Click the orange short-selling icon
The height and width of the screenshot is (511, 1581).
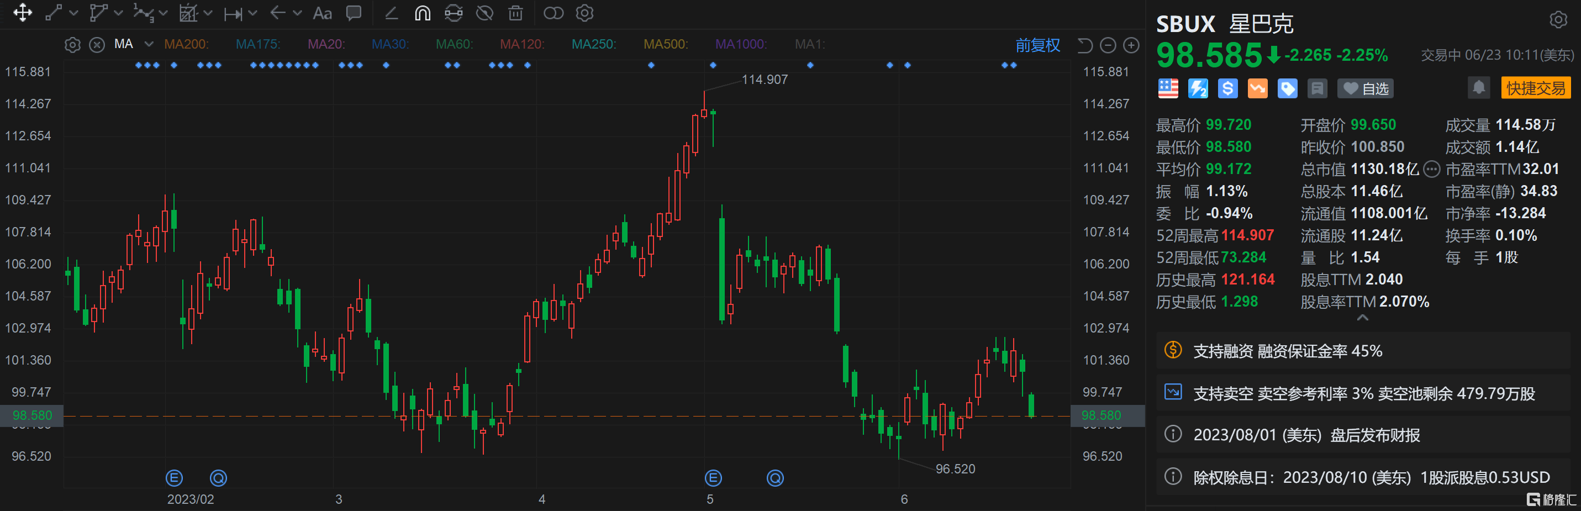click(x=1257, y=88)
